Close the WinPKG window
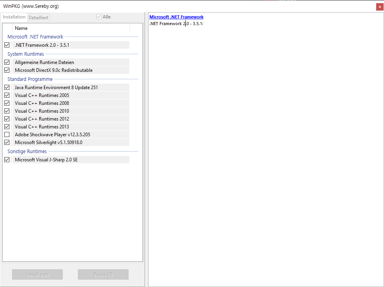The width and height of the screenshot is (384, 287). click(x=380, y=7)
